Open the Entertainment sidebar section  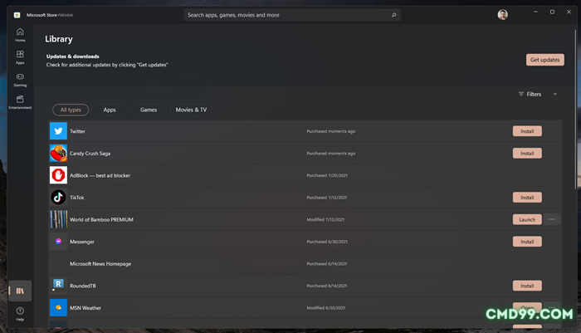click(20, 102)
